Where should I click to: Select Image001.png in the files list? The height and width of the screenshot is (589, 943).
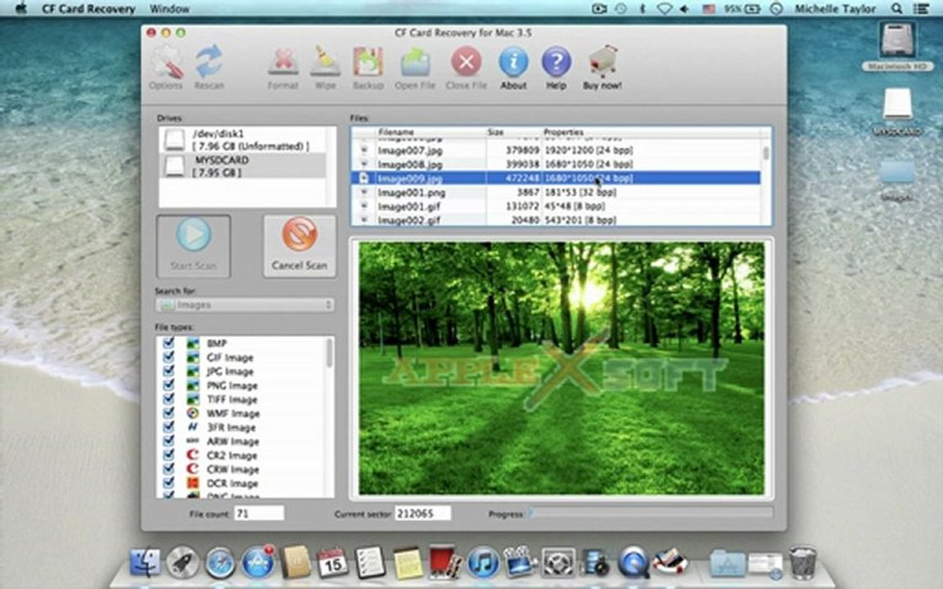[x=557, y=192]
